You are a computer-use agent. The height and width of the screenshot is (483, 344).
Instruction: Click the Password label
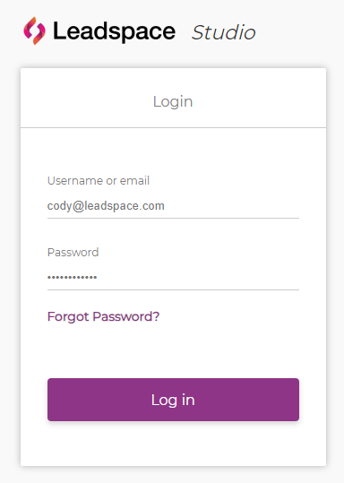tap(73, 253)
